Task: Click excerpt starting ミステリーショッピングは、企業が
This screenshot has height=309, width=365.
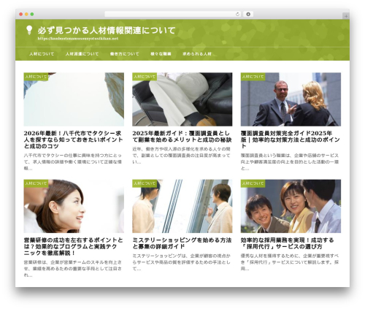Action: (181, 262)
